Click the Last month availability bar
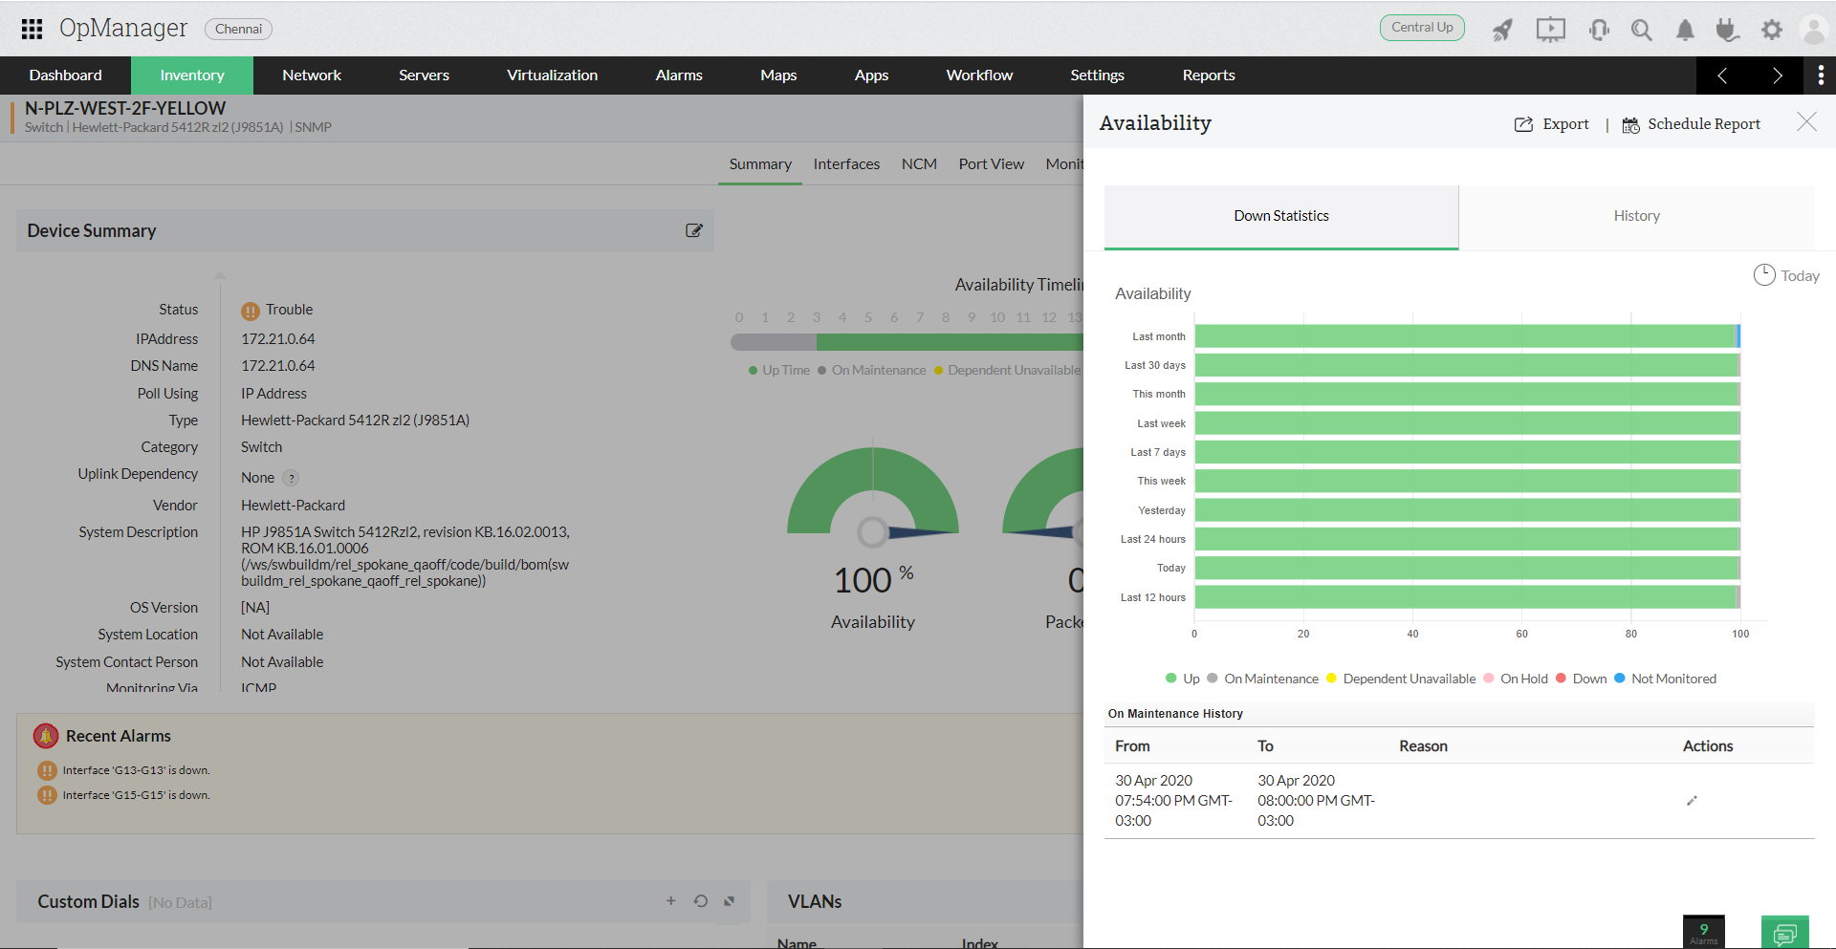Screen dimensions: 1836x949 (x=1467, y=336)
